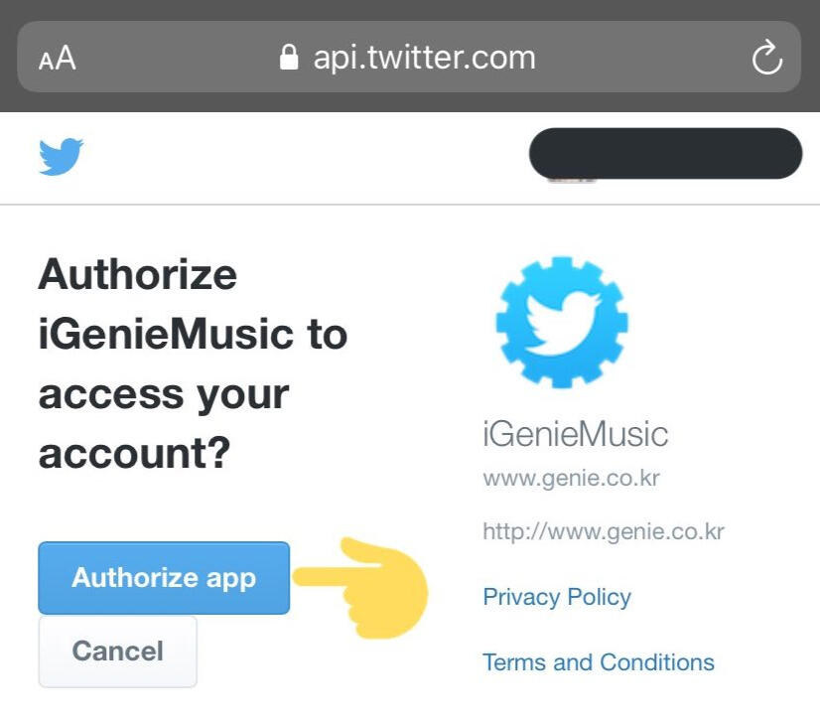Click empty address bar space left of padlock
Screen dimensions: 820x726
click(x=179, y=59)
